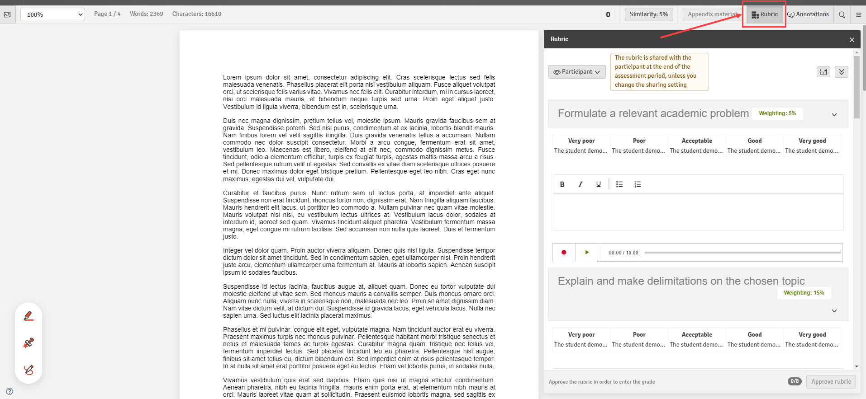Select Very good for Formulate a relevant academic problem

pyautogui.click(x=812, y=146)
